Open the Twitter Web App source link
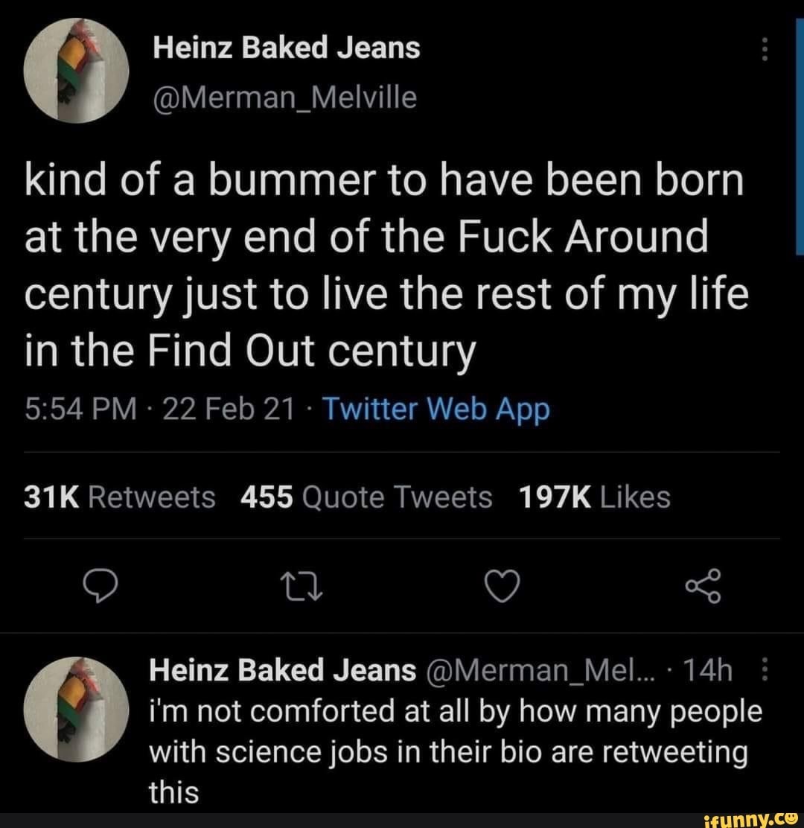The height and width of the screenshot is (828, 804). coord(438,409)
